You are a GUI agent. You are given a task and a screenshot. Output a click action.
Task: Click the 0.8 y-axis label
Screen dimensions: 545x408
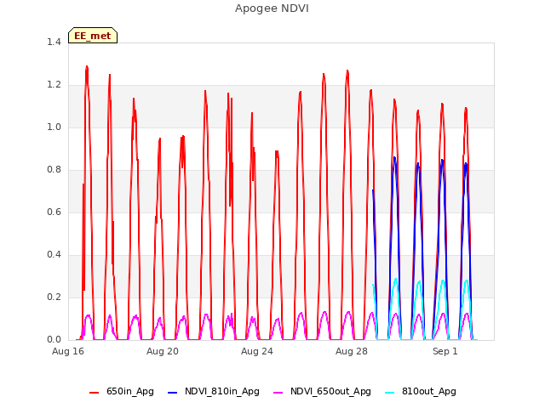54,170
